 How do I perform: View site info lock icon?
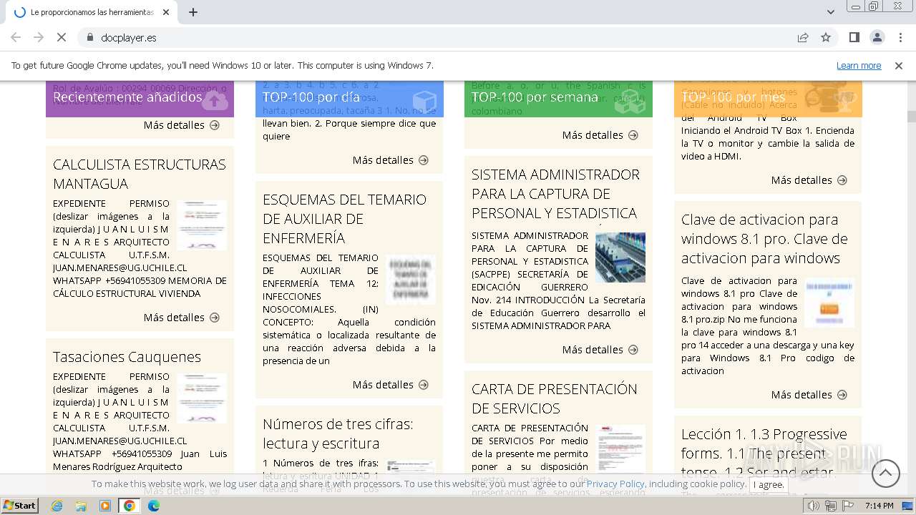(x=90, y=37)
